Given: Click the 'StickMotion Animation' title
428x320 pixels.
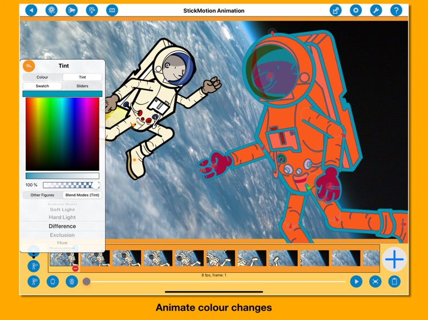Looking at the screenshot, I should 214,11.
